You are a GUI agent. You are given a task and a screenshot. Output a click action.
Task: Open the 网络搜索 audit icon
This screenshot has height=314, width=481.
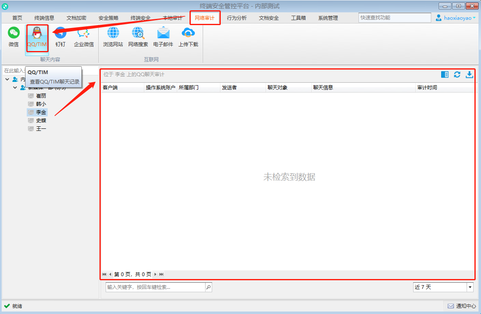click(x=138, y=37)
